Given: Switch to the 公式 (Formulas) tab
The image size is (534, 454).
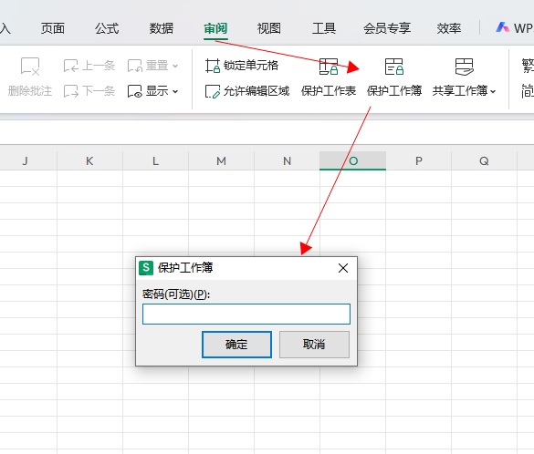Looking at the screenshot, I should coord(107,28).
